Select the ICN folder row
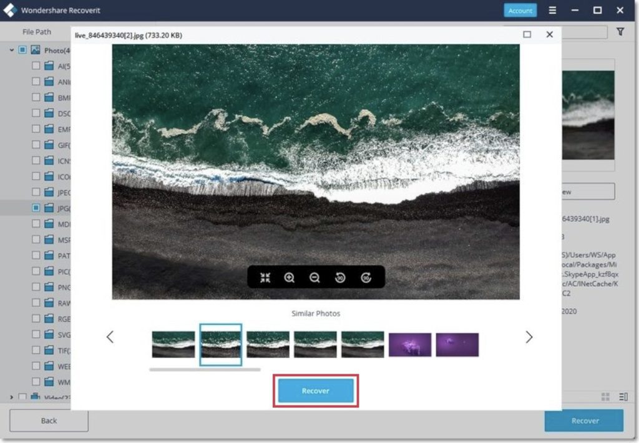Screen dimensions: 639x443 click(36, 161)
